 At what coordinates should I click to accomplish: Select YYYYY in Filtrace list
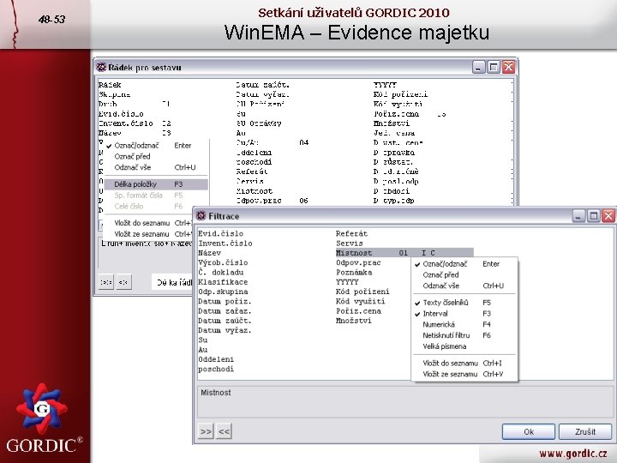click(347, 282)
